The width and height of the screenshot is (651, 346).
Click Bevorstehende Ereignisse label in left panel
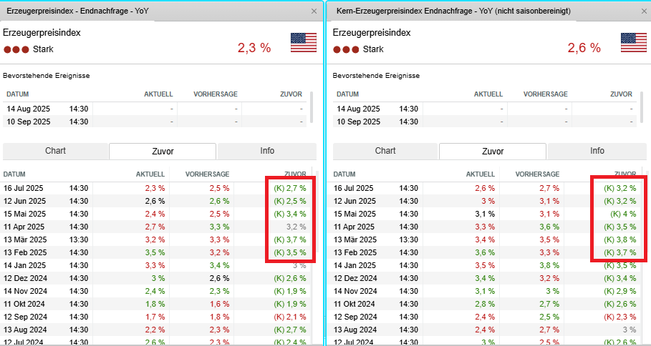[46, 76]
